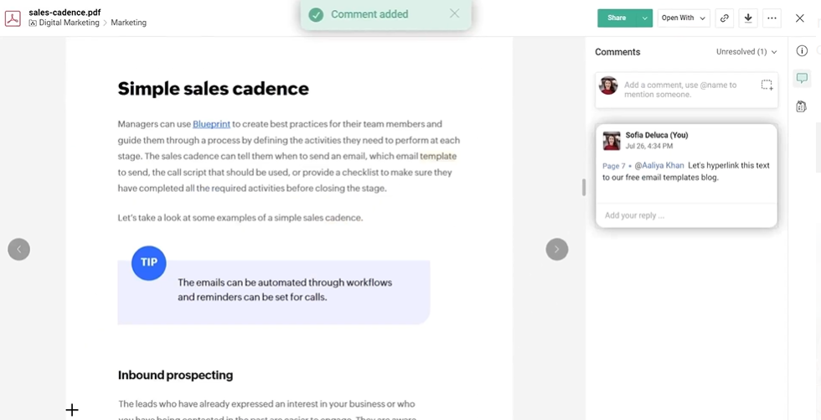The width and height of the screenshot is (821, 420).
Task: Open the file info panel icon
Action: (802, 51)
